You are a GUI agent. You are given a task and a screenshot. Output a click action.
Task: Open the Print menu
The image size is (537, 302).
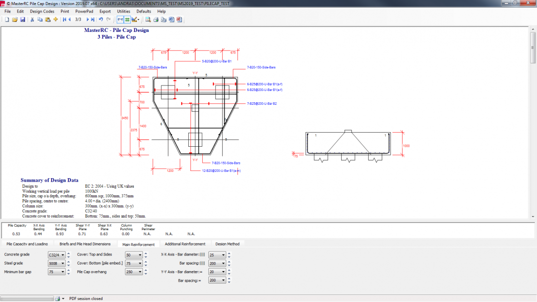pos(65,11)
